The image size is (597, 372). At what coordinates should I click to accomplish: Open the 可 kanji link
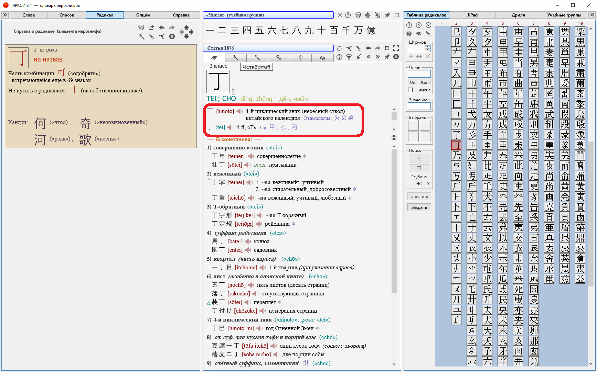[x=61, y=72]
